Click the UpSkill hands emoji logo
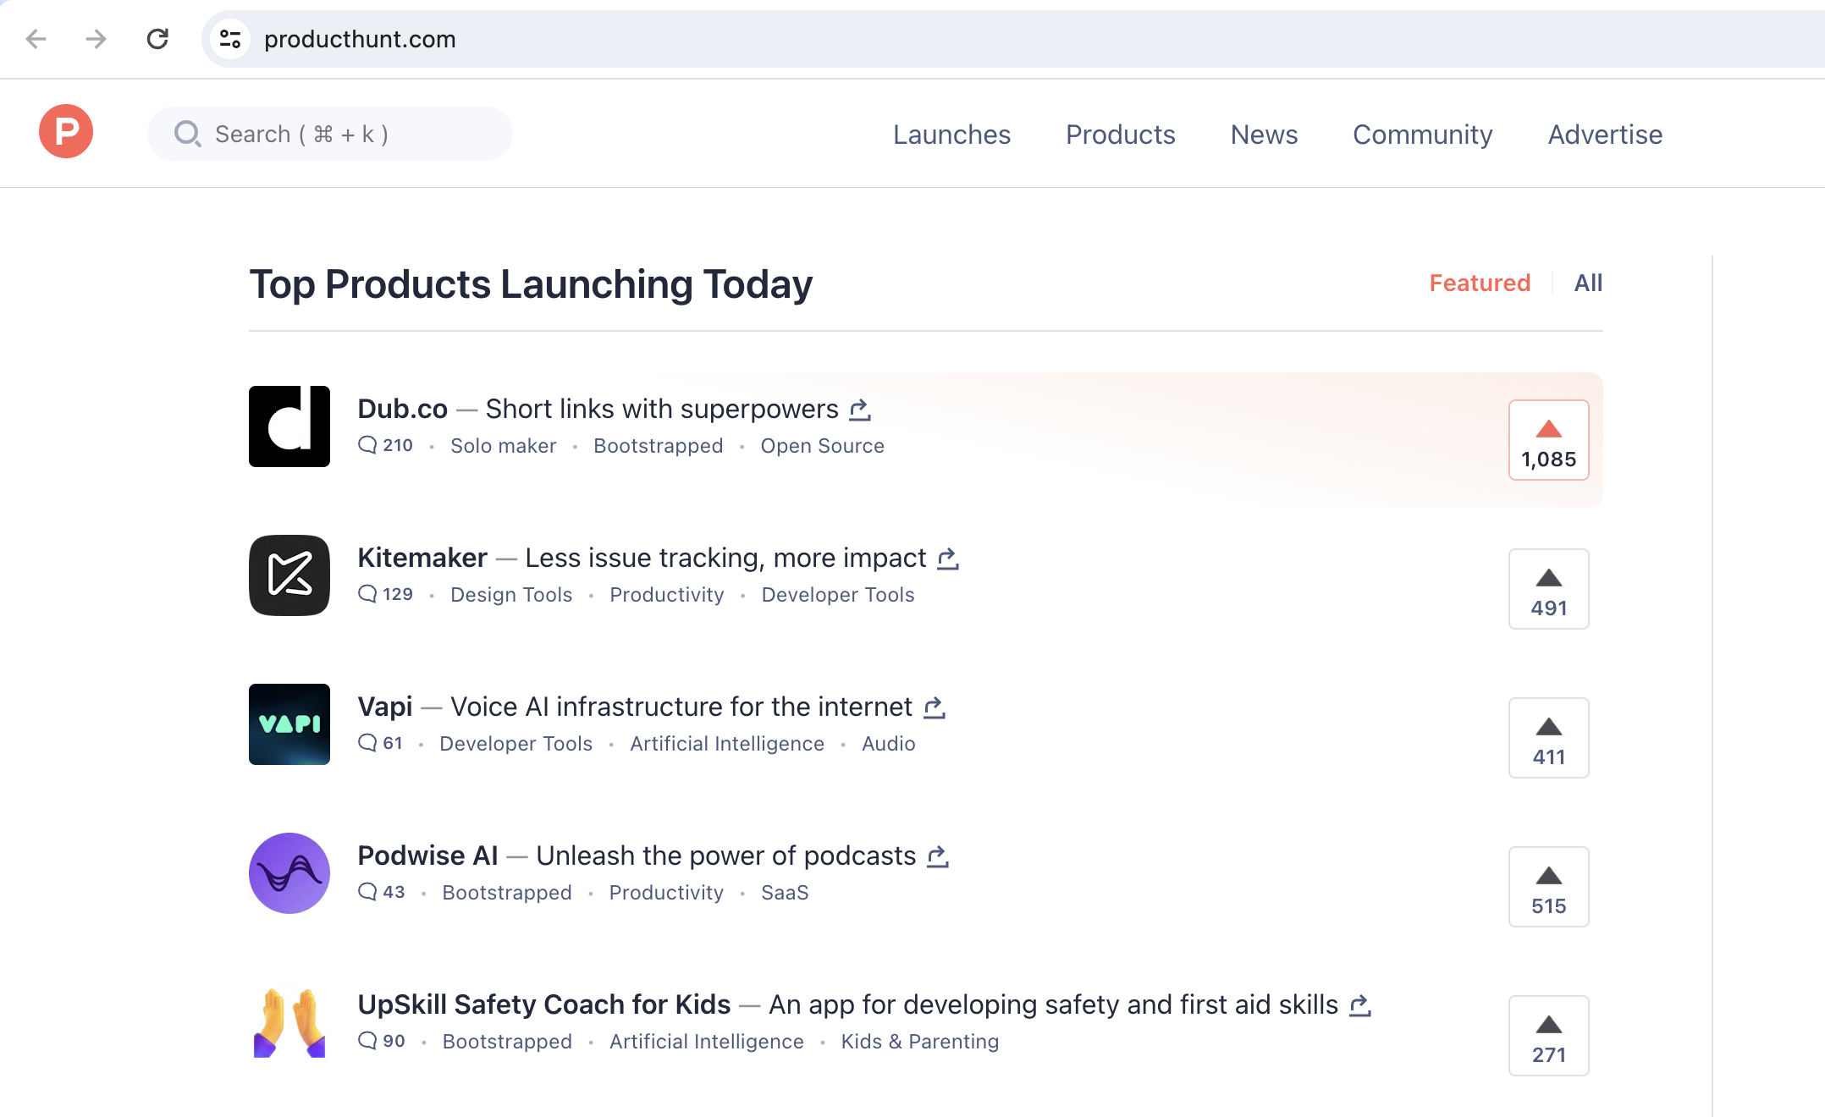 pyautogui.click(x=289, y=1022)
